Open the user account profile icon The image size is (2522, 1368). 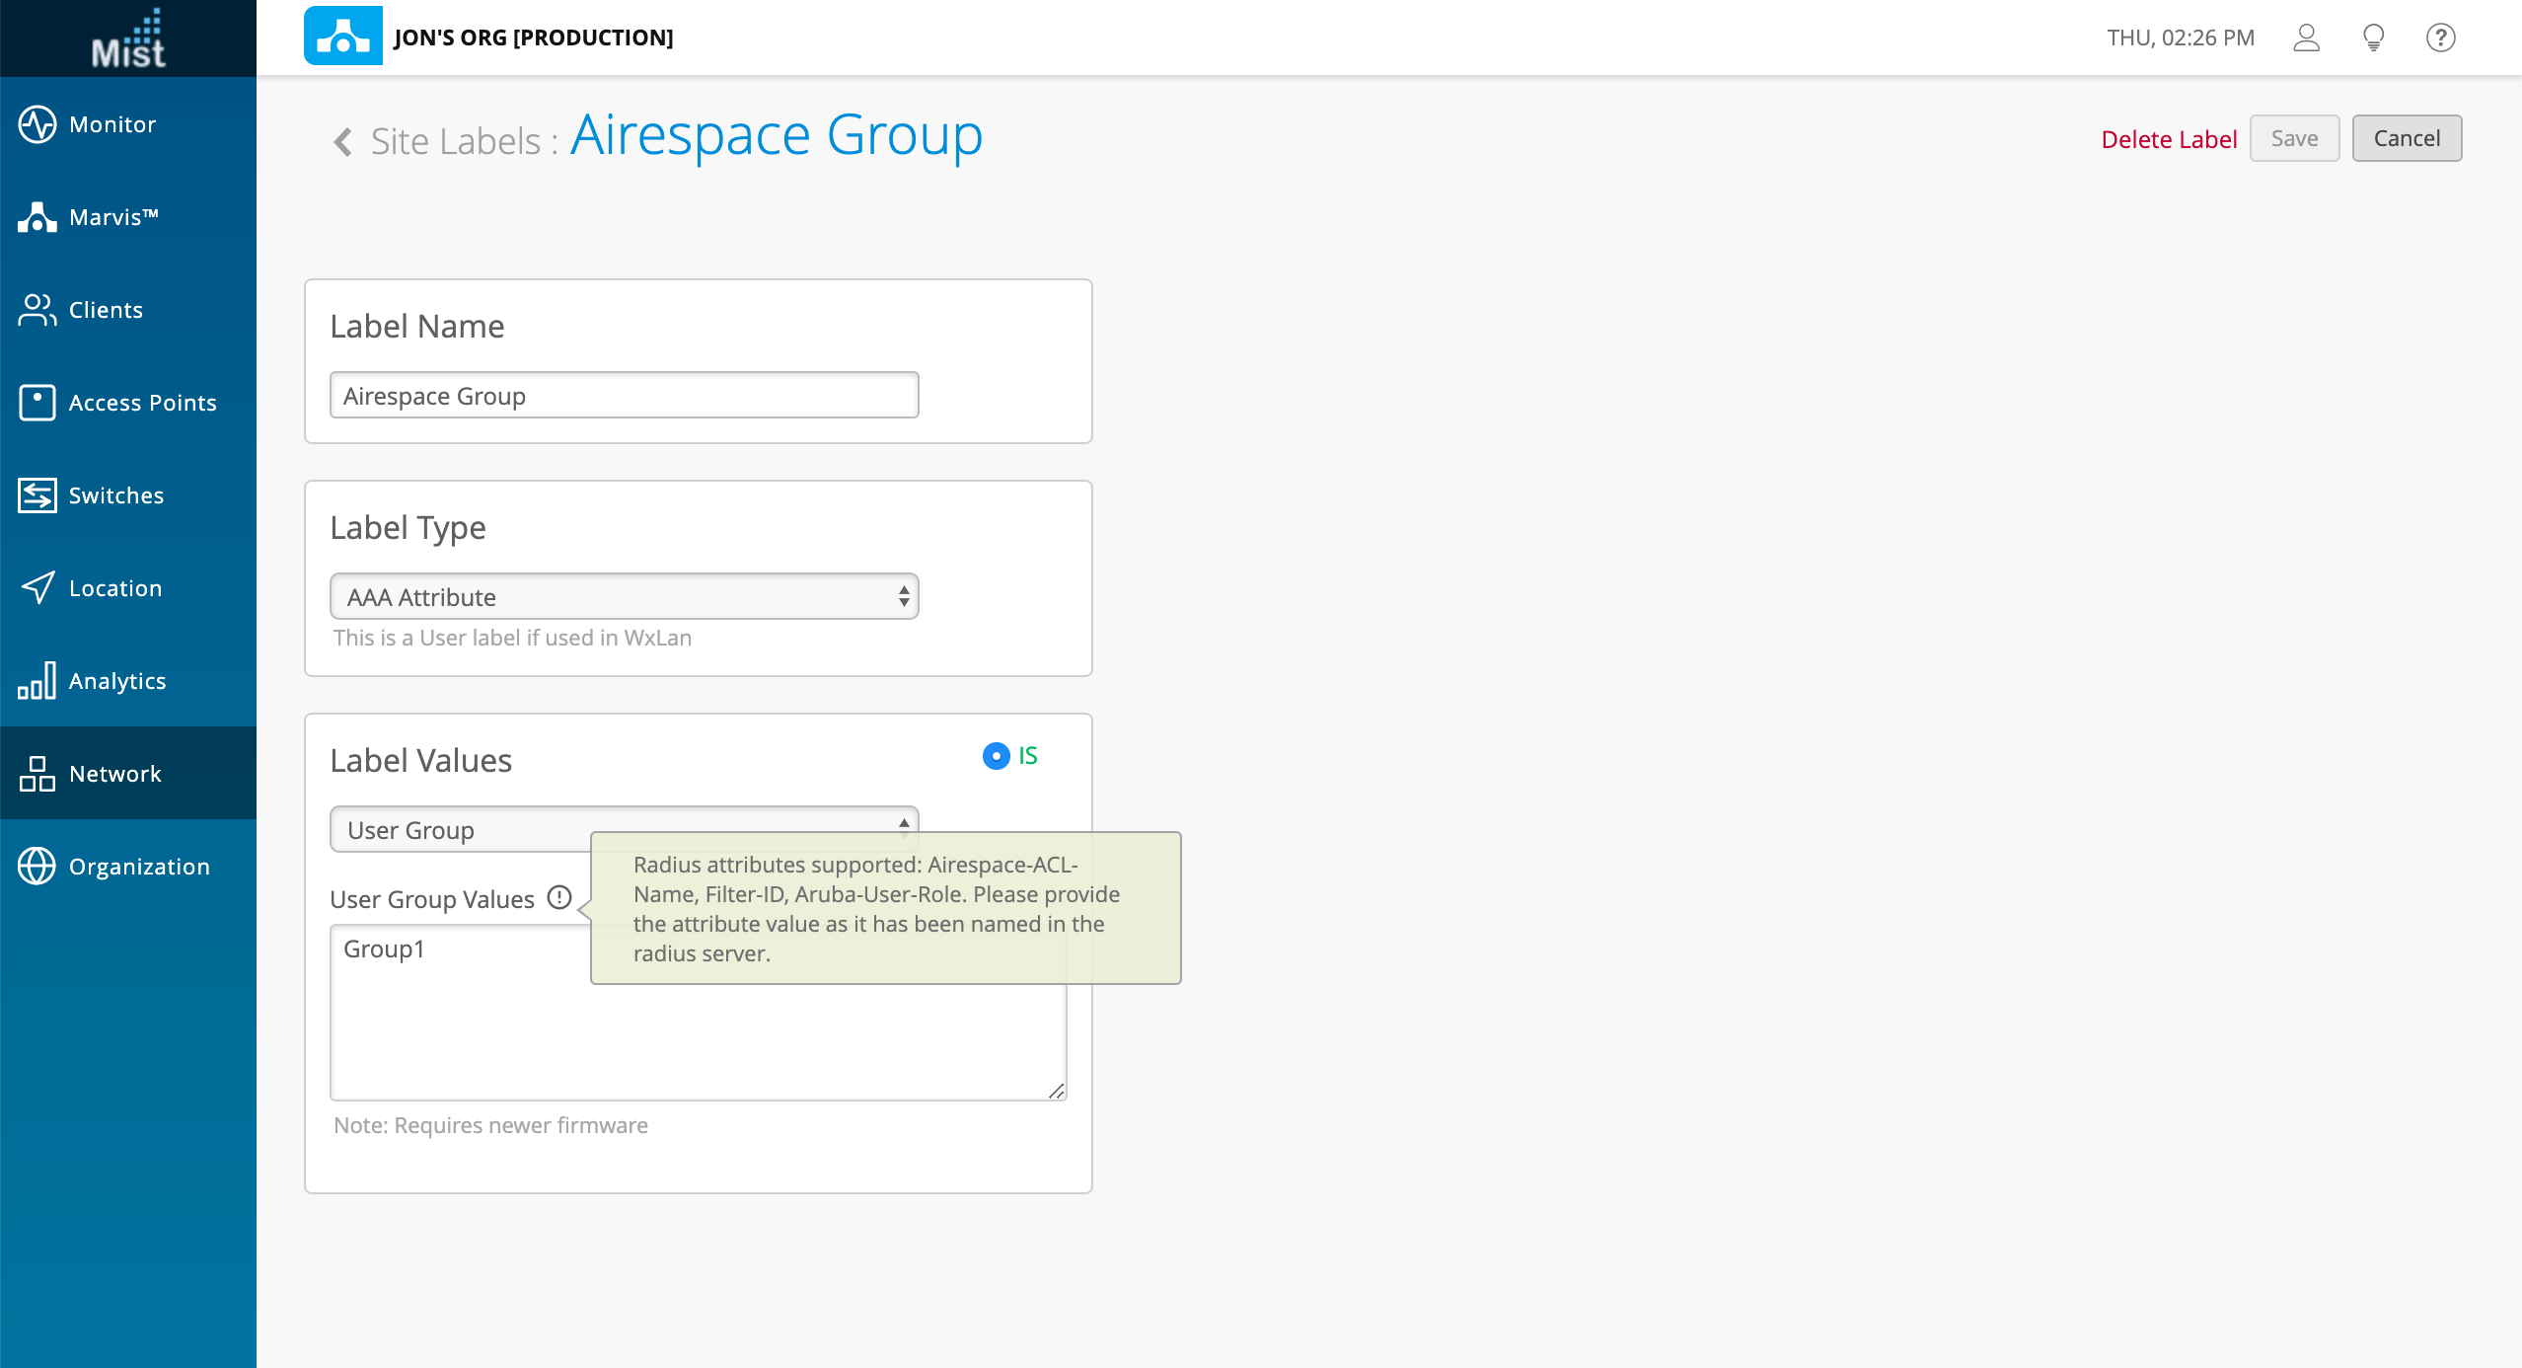[x=2306, y=38]
